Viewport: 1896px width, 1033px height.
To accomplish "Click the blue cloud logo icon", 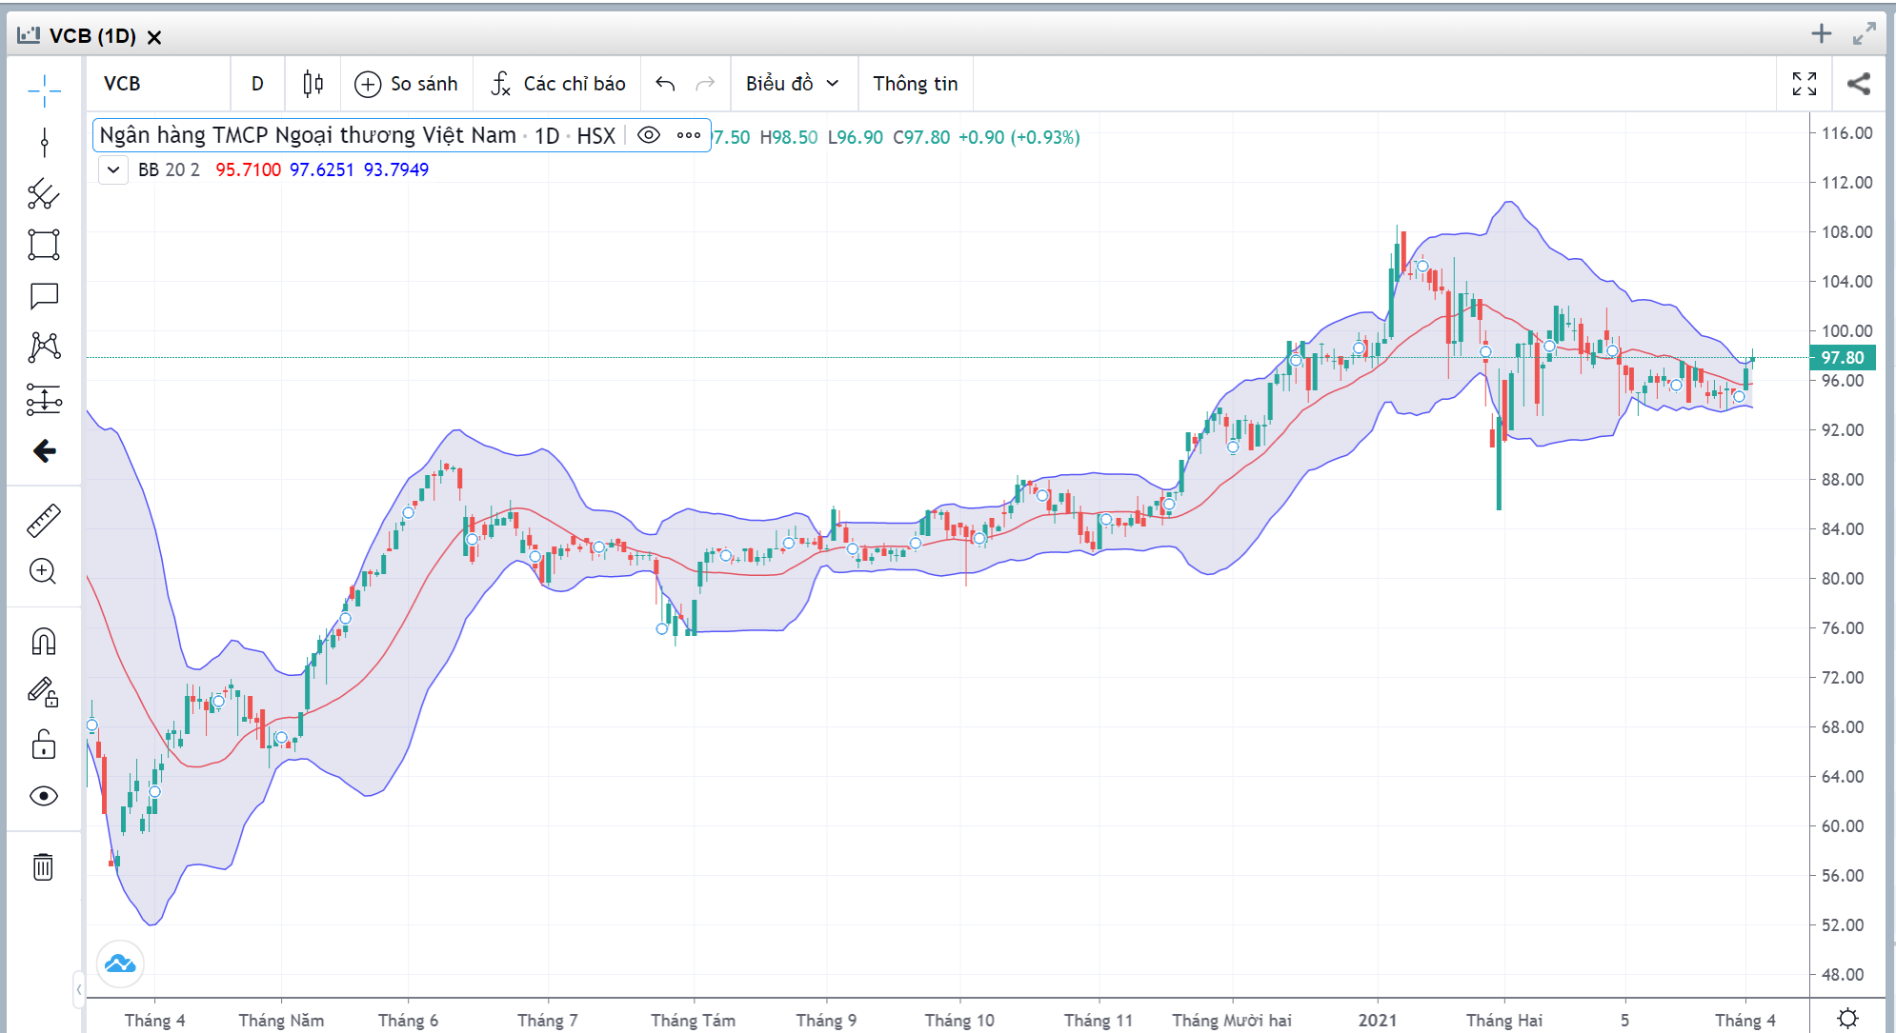I will point(120,964).
